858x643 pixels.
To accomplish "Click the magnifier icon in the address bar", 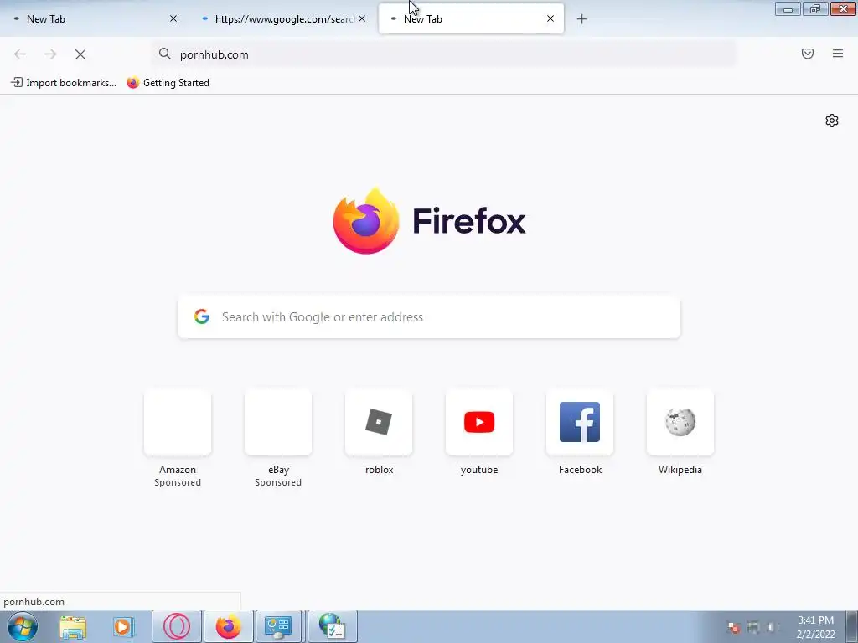I will [165, 54].
